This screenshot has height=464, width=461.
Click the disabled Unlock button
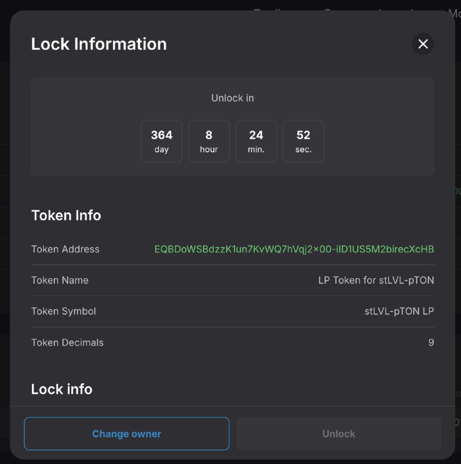coord(339,433)
